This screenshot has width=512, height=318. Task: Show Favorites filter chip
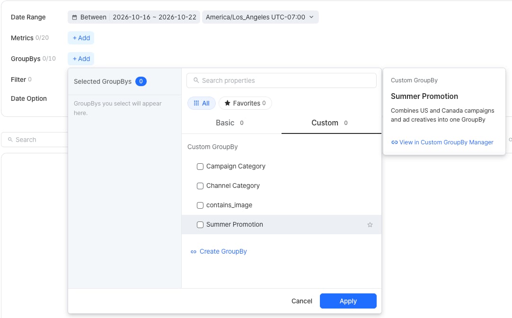point(245,103)
